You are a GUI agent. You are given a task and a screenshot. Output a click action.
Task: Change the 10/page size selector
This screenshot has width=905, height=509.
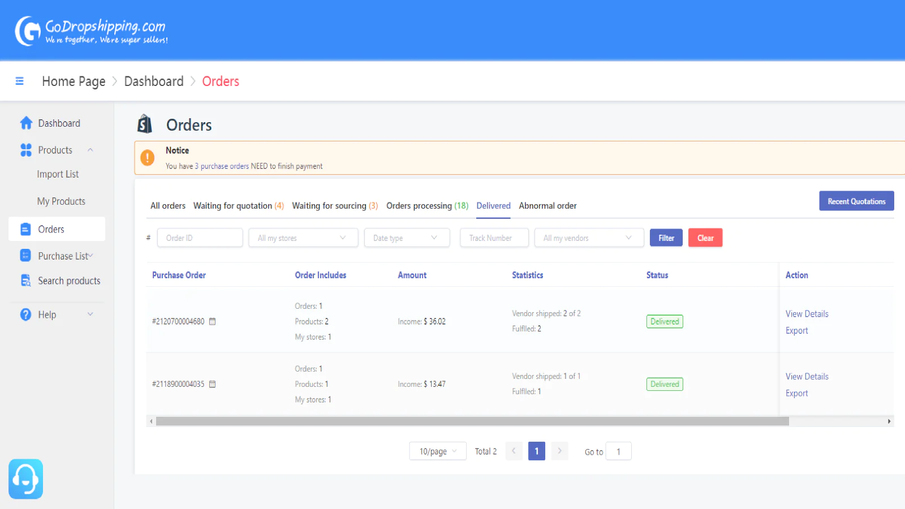point(437,451)
